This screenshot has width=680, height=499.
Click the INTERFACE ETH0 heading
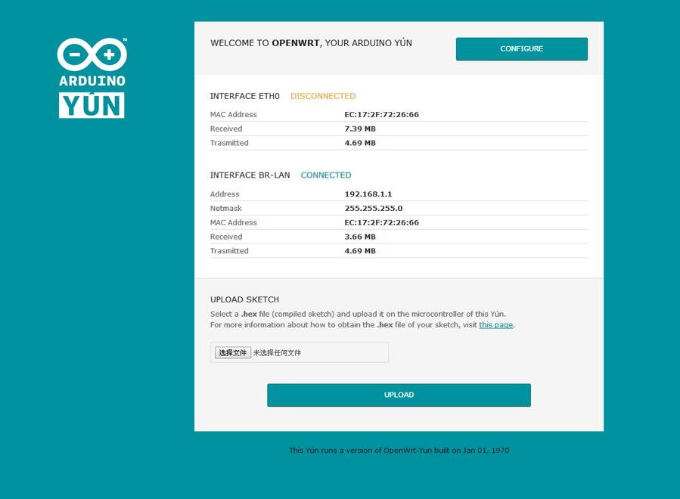pos(245,96)
